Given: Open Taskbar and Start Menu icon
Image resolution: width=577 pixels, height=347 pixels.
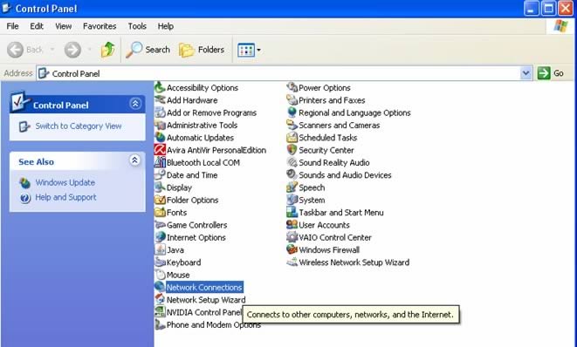Looking at the screenshot, I should click(292, 213).
